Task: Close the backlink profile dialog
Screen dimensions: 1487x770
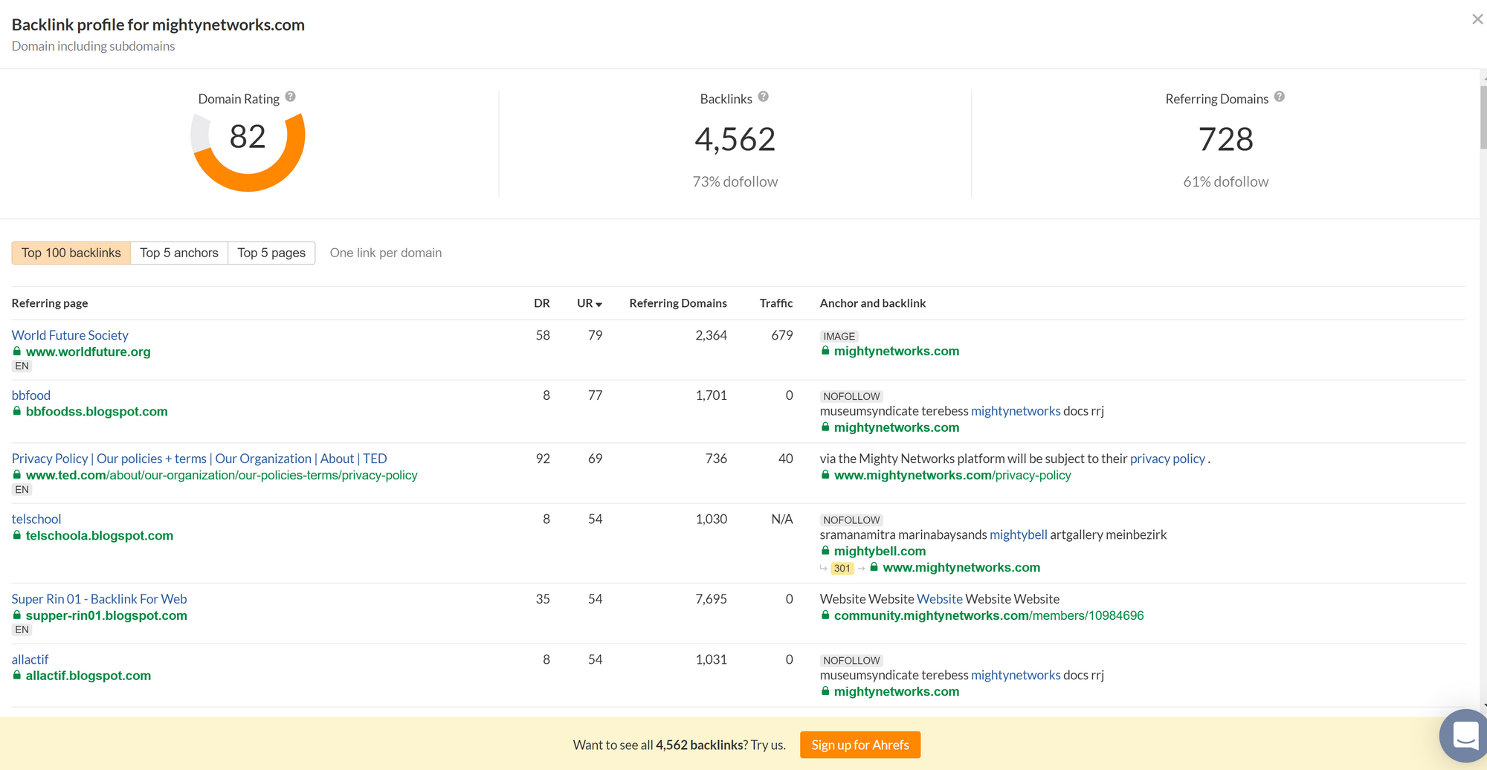Action: (1477, 19)
